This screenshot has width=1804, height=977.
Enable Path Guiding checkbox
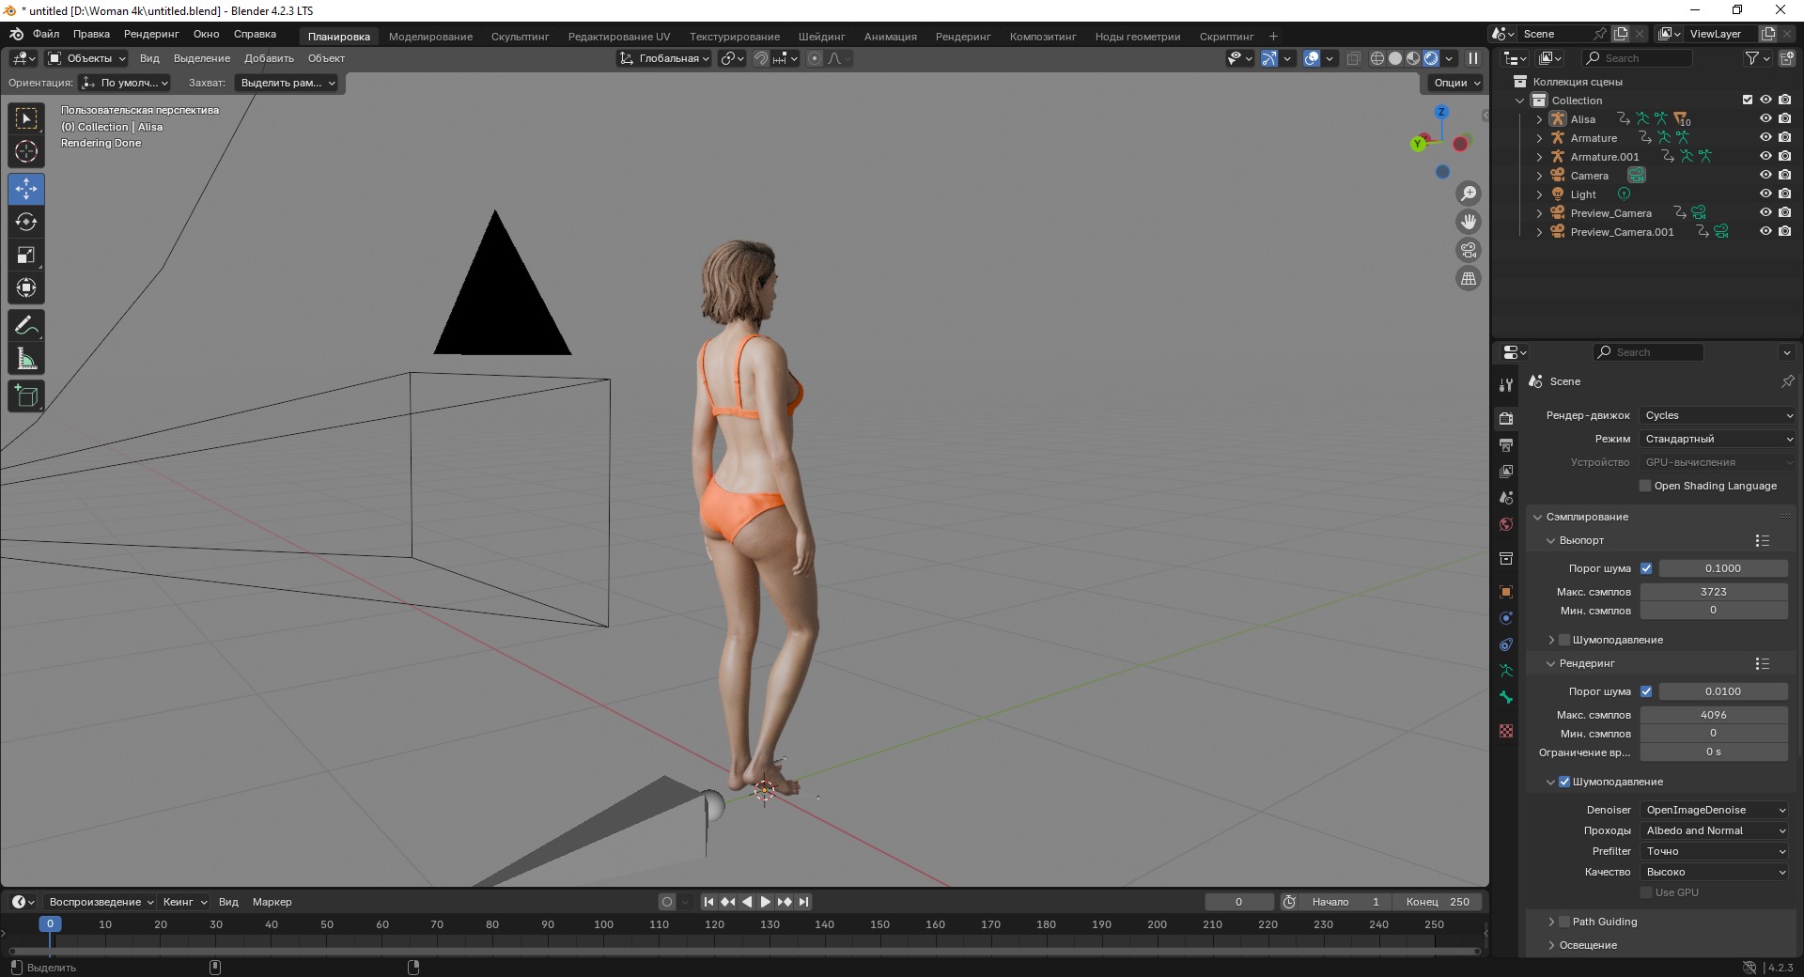point(1564,922)
